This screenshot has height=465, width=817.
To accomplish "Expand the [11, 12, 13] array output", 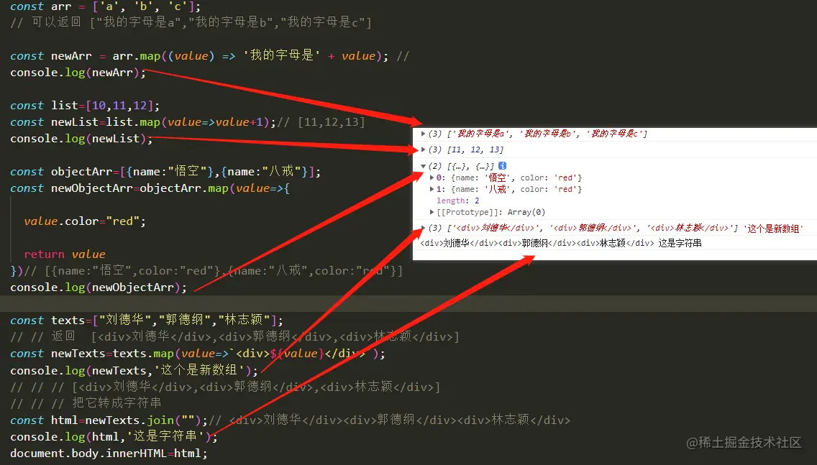I will click(x=423, y=149).
